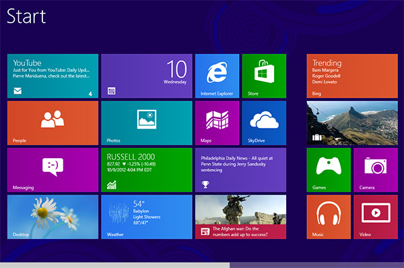Open the SkyDrive tile

click(x=264, y=123)
